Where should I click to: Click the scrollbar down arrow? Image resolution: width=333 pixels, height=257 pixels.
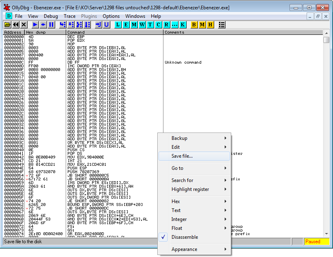point(327,234)
